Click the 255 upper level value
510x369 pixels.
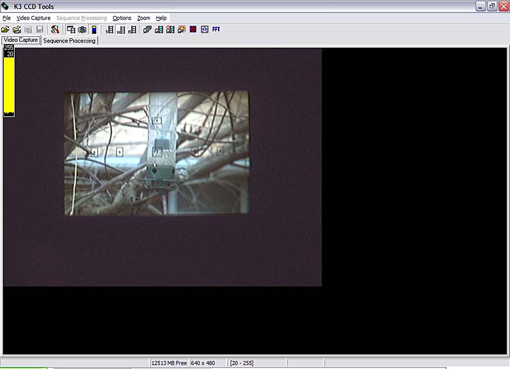click(x=9, y=48)
